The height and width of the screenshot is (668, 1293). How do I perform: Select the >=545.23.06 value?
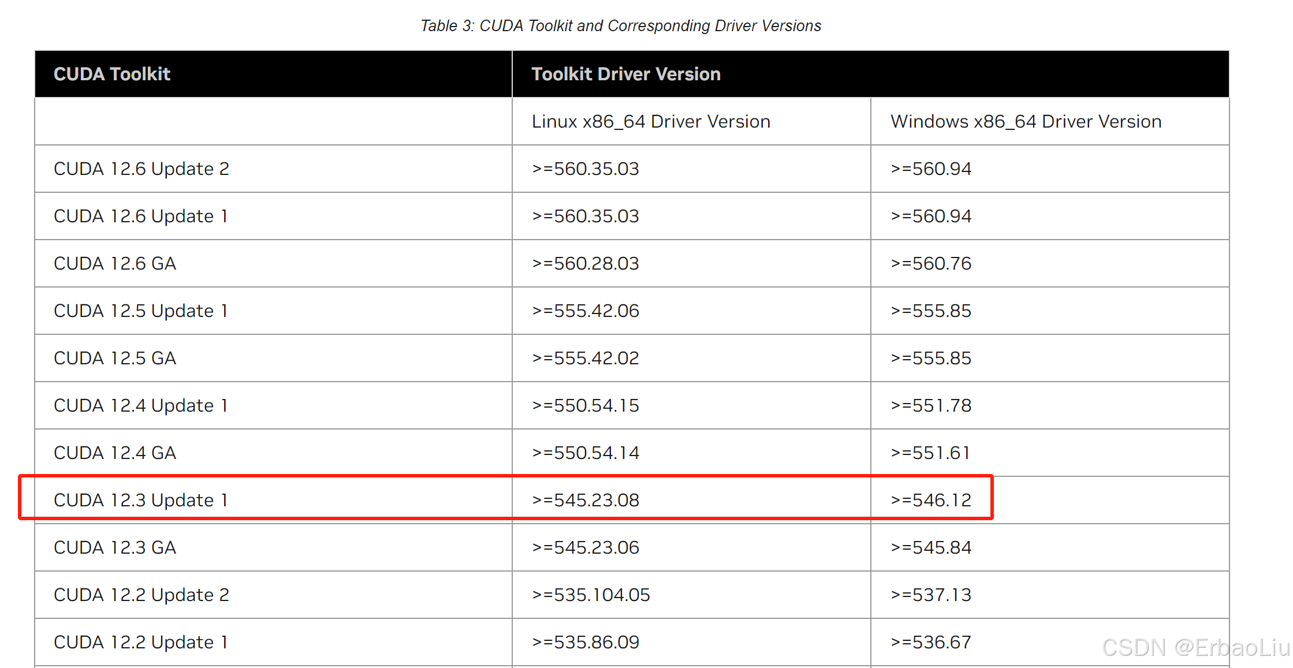586,547
